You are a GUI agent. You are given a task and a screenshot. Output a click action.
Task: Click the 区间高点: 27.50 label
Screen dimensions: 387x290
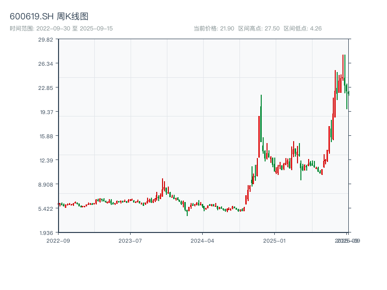click(x=259, y=29)
